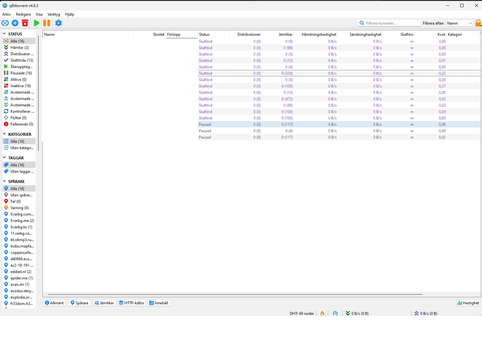Click the add torrent file icon

point(15,23)
